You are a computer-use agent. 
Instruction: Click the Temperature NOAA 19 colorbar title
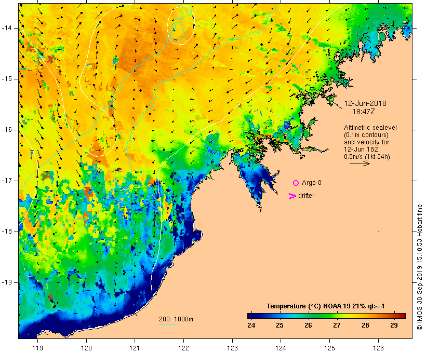click(x=326, y=306)
